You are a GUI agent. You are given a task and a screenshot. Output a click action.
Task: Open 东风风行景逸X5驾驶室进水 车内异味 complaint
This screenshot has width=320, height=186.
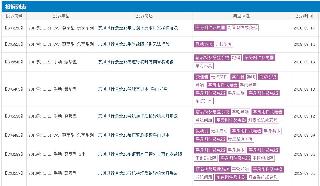[x=138, y=89]
